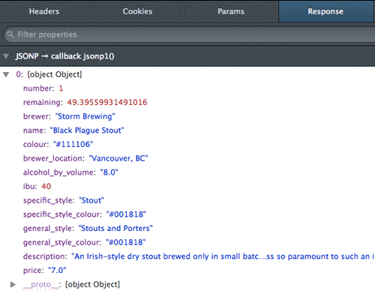Click the search magnifier icon in filter box
375x294 pixels.
coord(10,34)
